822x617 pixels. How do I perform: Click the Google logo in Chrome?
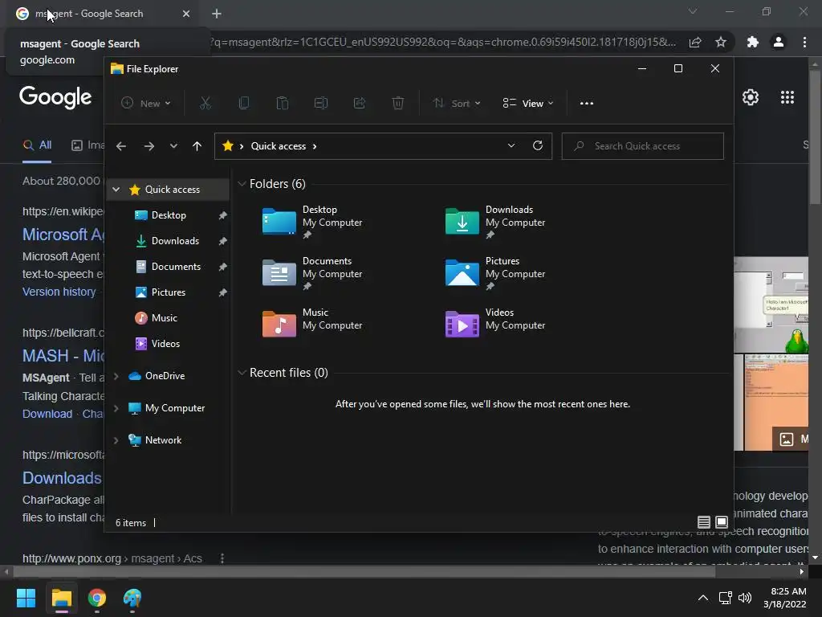[x=55, y=97]
